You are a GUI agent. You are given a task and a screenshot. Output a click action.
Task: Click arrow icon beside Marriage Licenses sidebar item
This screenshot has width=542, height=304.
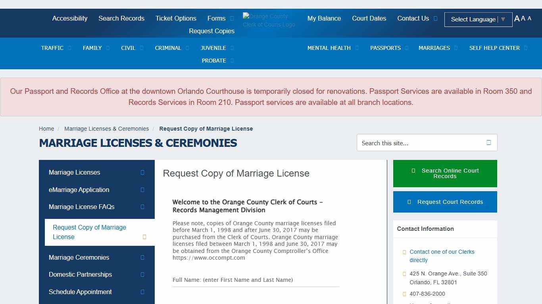click(x=142, y=173)
